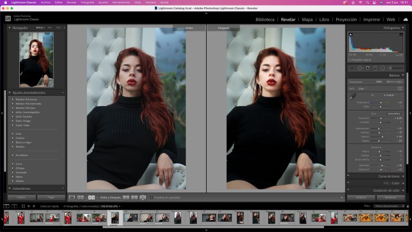Expand the Curva de tonos panel
Viewport: 412px width, 232px height.
click(x=403, y=176)
